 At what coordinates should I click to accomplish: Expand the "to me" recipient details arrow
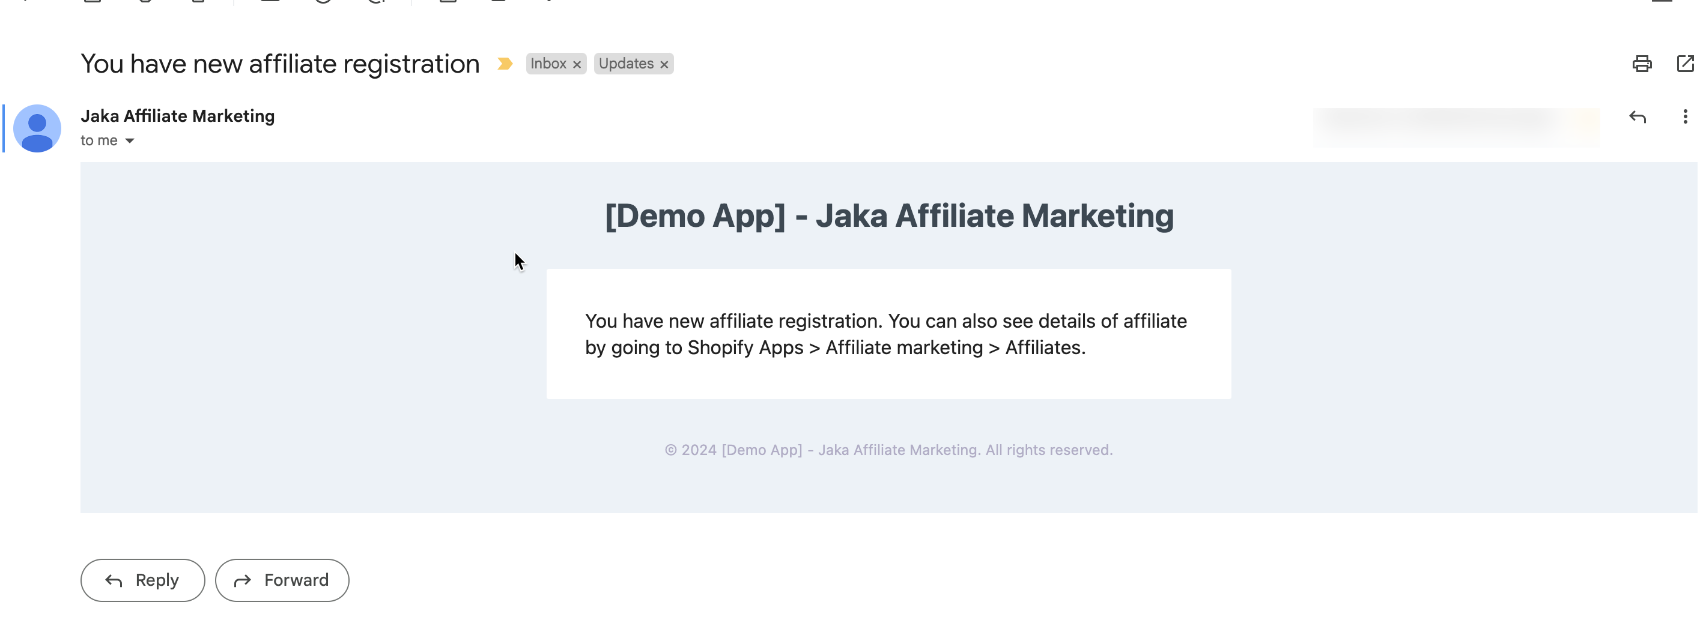130,141
